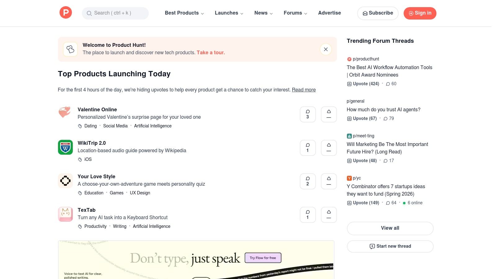This screenshot has height=279, width=496.
Task: Focus the search input field
Action: [115, 13]
